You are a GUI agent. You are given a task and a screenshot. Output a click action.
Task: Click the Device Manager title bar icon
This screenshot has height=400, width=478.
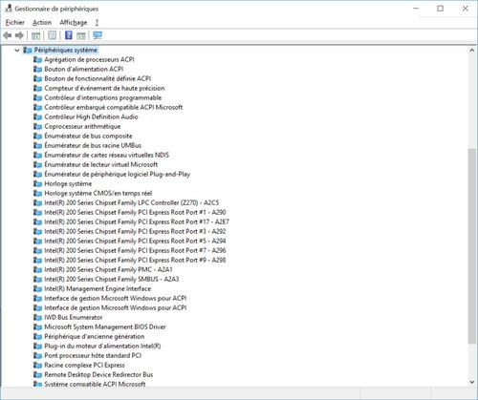9,9
